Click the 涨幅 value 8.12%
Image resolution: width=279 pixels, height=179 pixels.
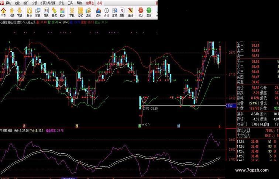pos(255,98)
